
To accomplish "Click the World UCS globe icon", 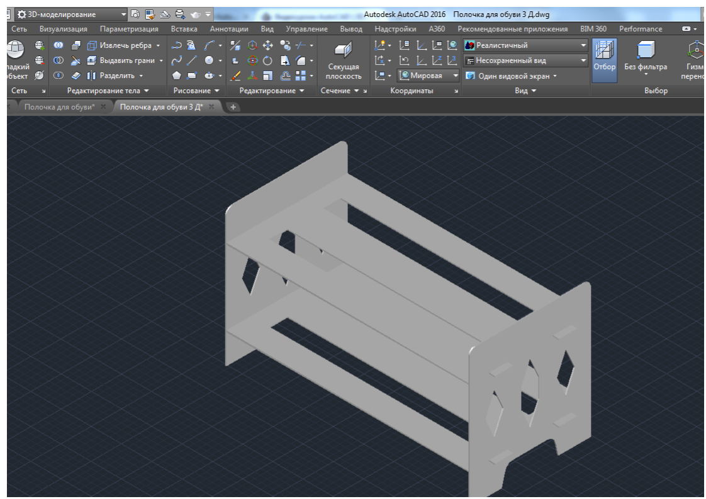I will click(452, 45).
